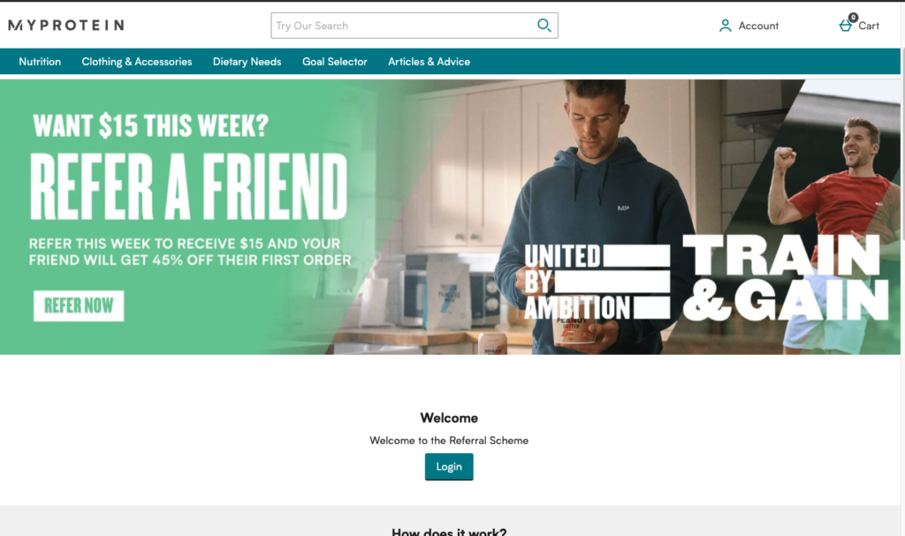Image resolution: width=905 pixels, height=536 pixels.
Task: Click the Login button
Action: 449,467
